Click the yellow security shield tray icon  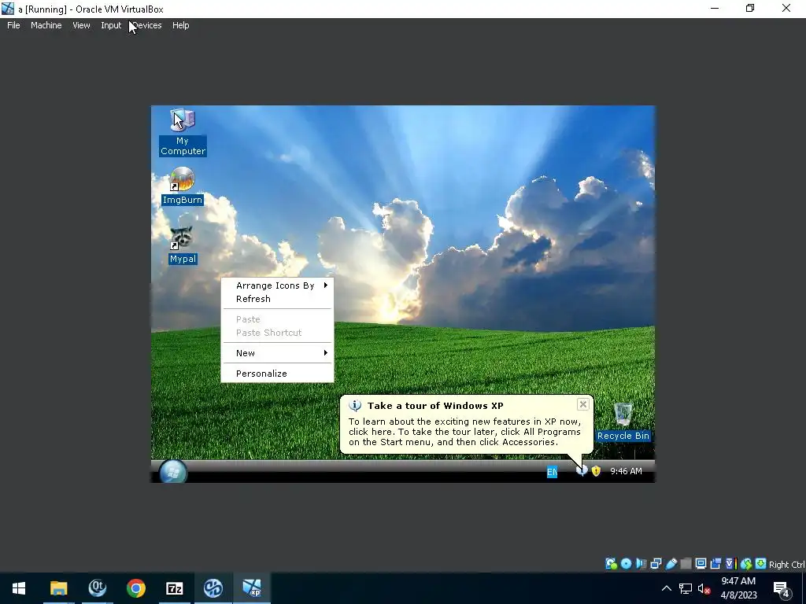tap(596, 471)
